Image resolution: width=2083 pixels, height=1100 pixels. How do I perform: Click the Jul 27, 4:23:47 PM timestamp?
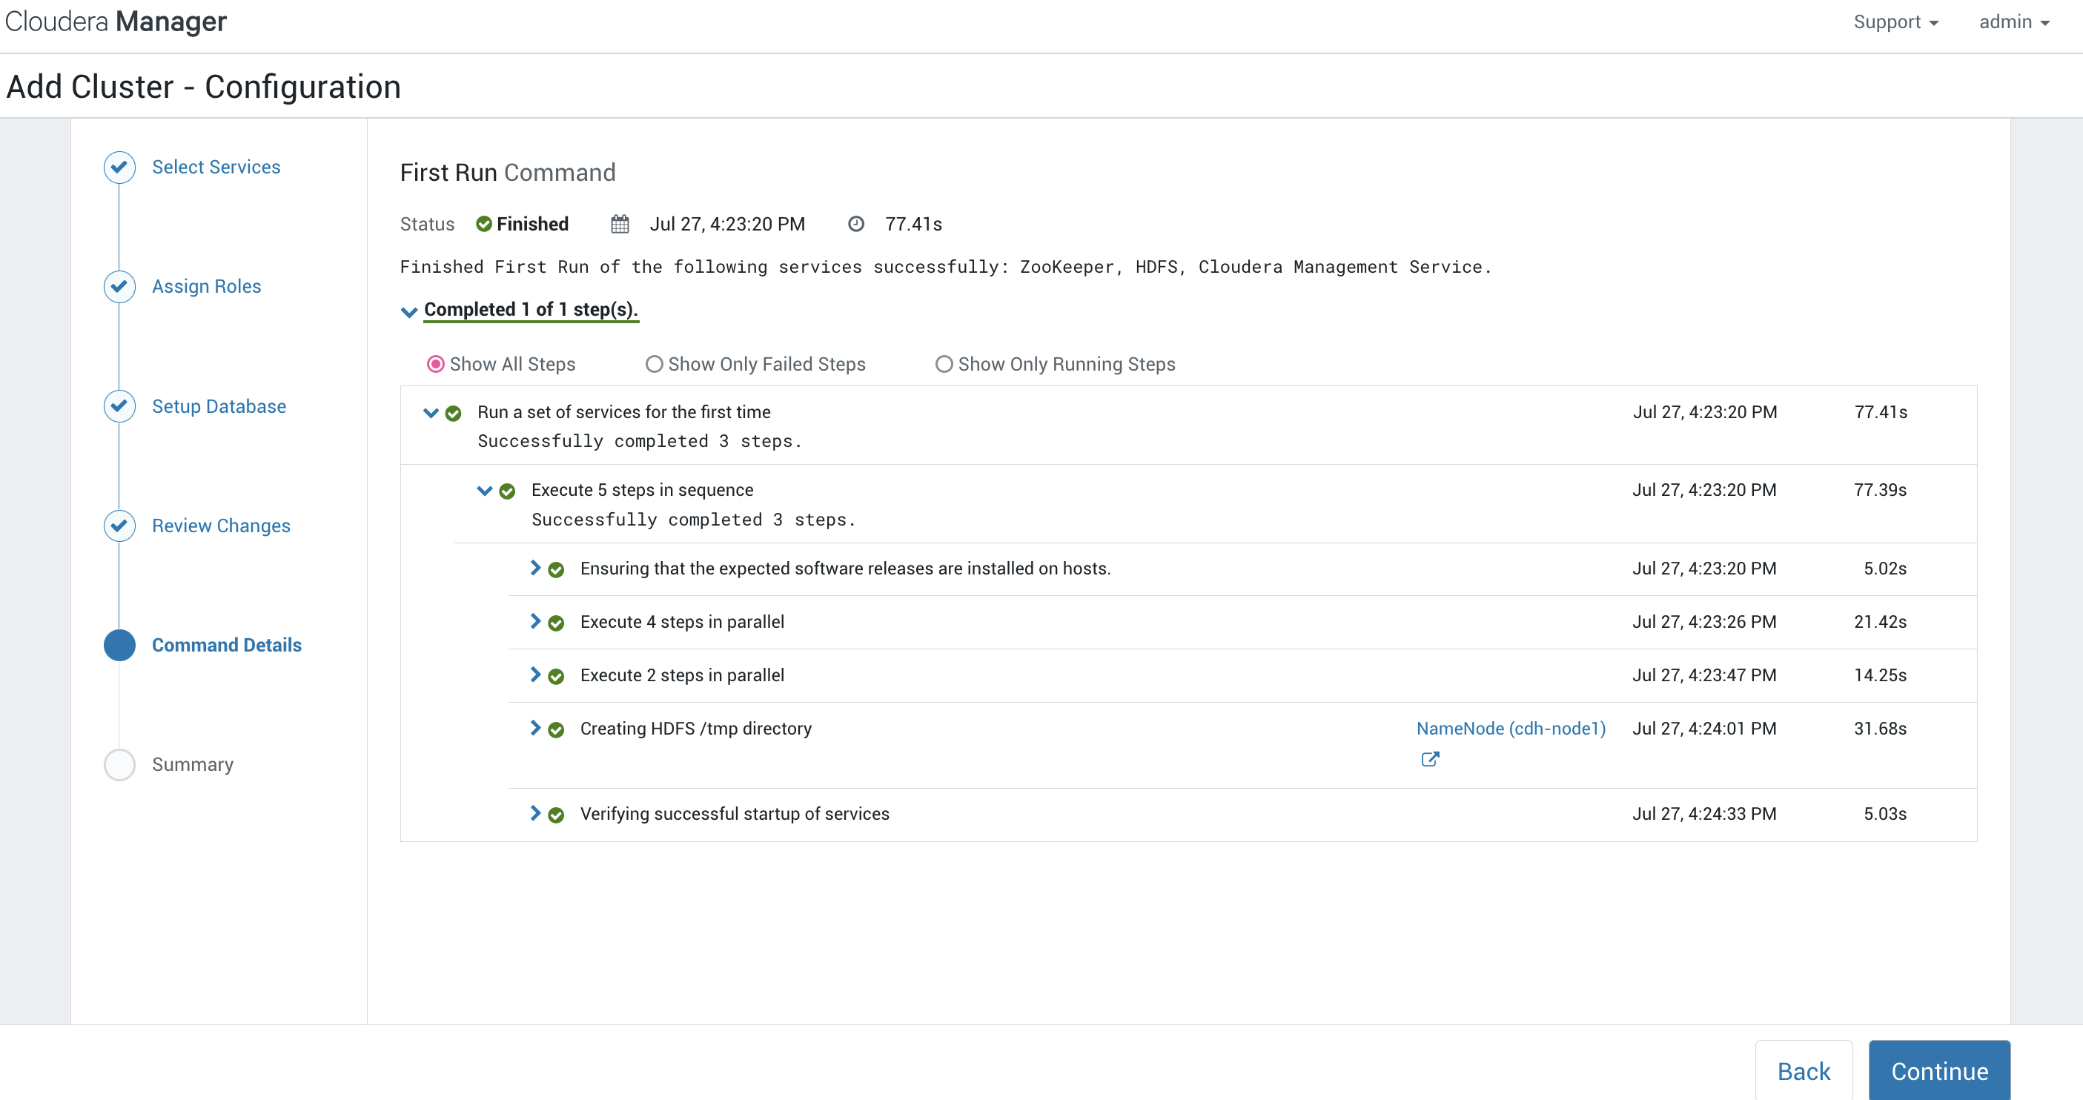(1703, 675)
